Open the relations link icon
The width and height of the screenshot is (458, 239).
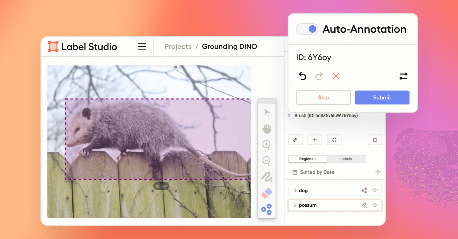295,139
